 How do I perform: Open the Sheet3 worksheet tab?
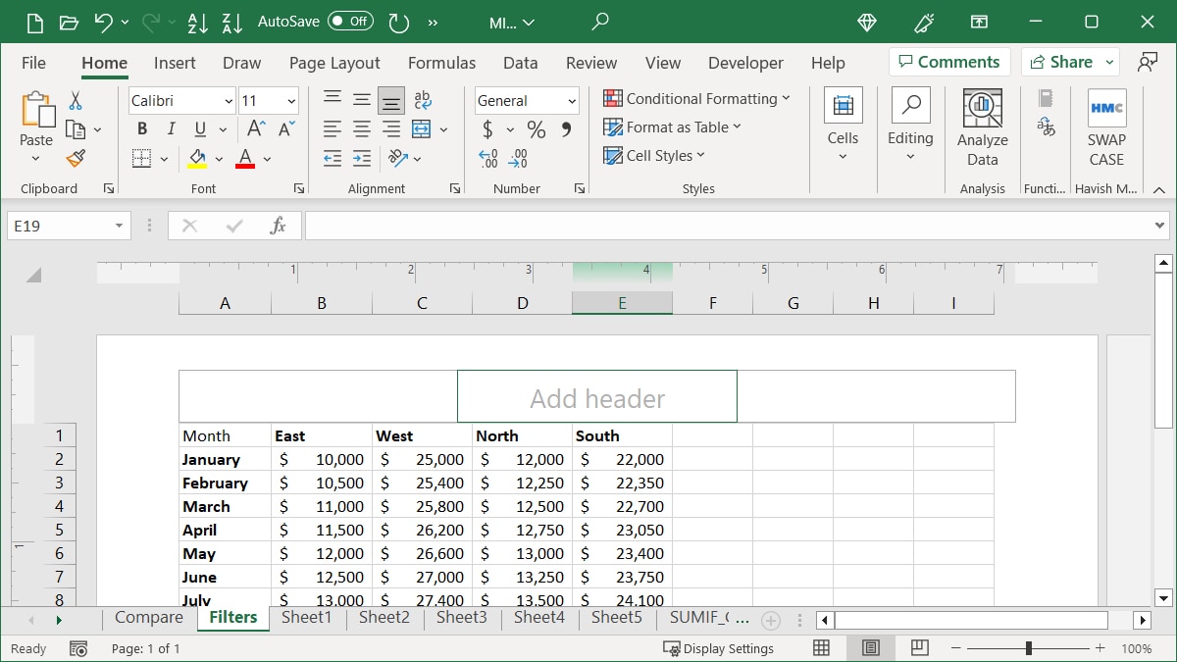coord(461,618)
